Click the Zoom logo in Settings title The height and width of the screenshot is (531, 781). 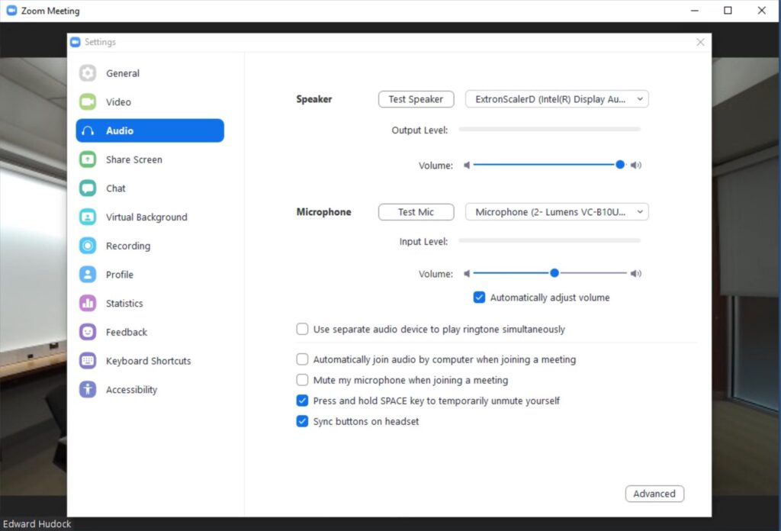click(76, 42)
